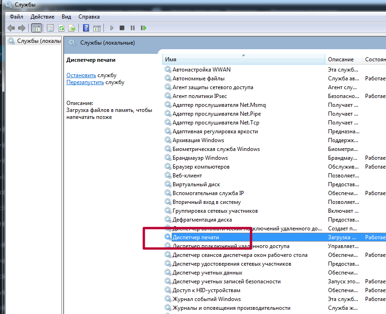The width and height of the screenshot is (386, 314).
Task: Open the Help question mark icon
Action: pyautogui.click(x=86, y=28)
